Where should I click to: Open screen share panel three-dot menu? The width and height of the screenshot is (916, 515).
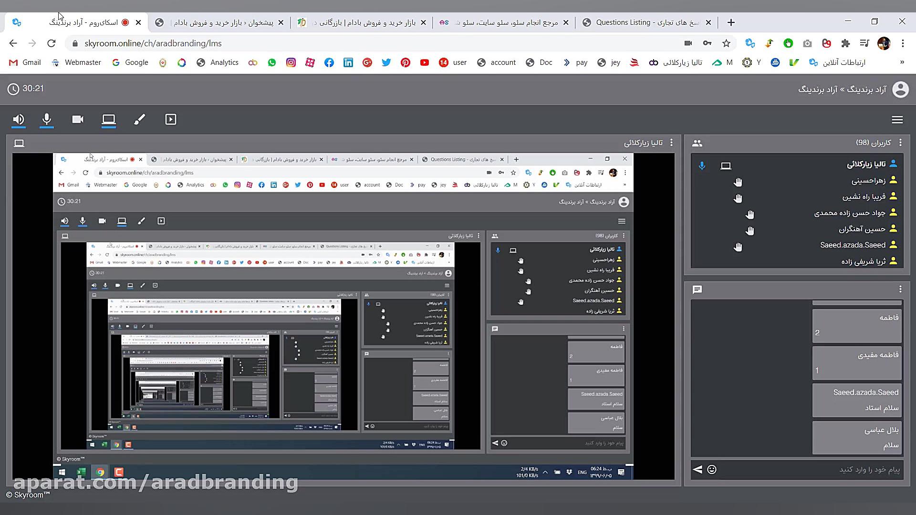(671, 143)
